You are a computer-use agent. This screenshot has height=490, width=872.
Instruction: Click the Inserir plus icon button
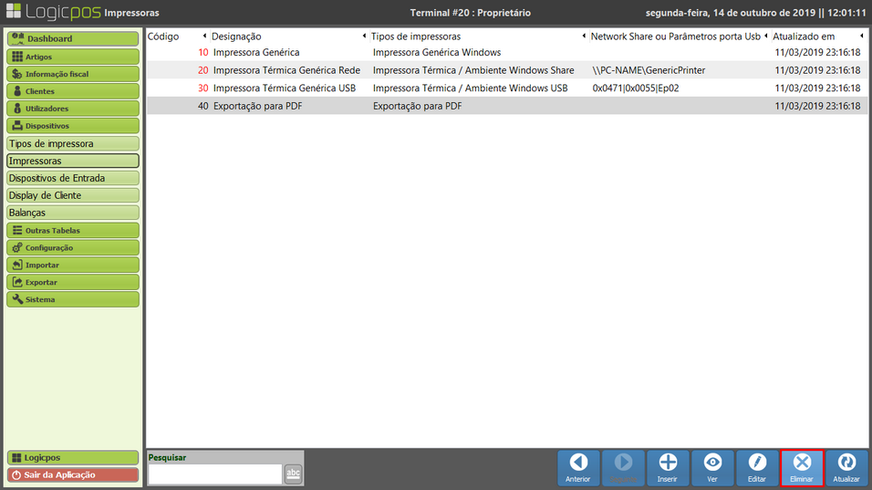(x=668, y=467)
